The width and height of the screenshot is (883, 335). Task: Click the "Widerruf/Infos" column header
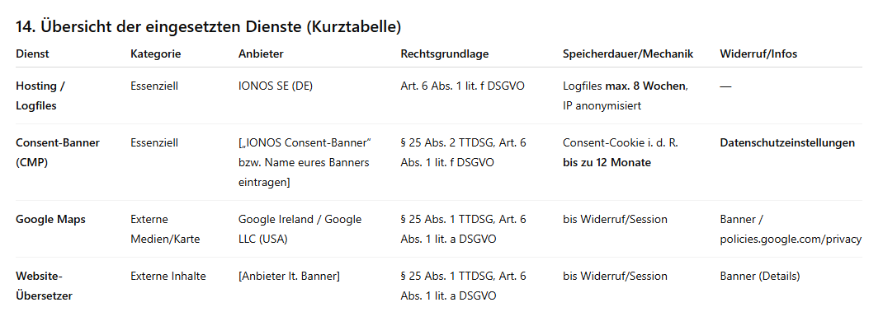point(758,54)
